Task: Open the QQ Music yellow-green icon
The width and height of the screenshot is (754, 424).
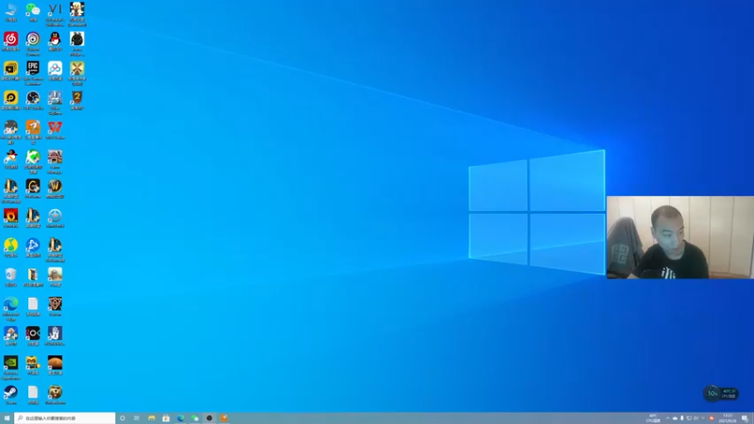Action: [x=10, y=246]
